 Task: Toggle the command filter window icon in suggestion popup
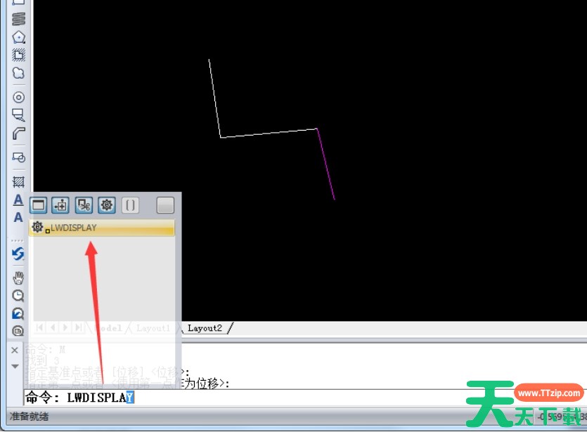click(x=39, y=205)
